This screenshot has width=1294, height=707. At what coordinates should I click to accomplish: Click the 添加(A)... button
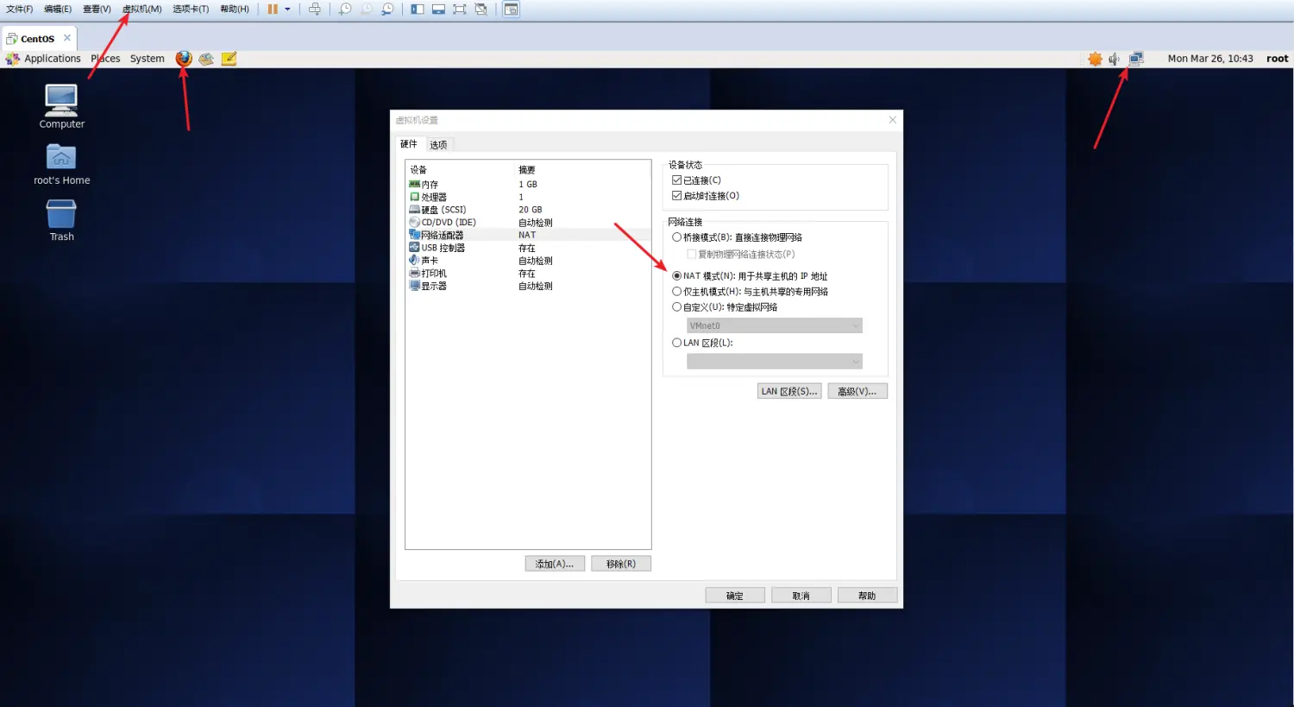click(555, 564)
